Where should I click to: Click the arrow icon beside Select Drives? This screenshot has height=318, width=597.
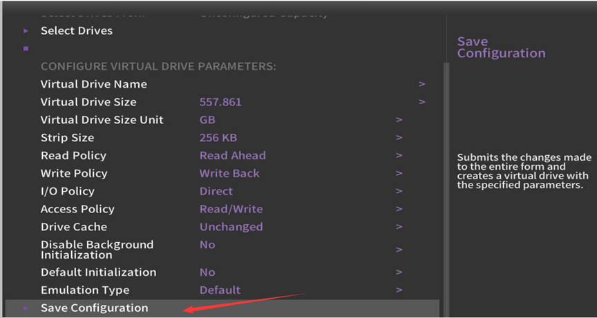[x=26, y=31]
